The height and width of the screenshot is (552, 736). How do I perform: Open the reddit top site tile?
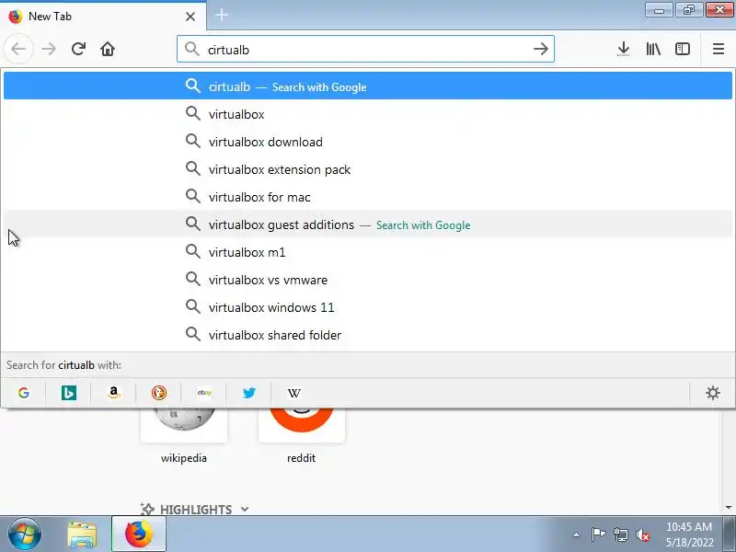pyautogui.click(x=302, y=436)
